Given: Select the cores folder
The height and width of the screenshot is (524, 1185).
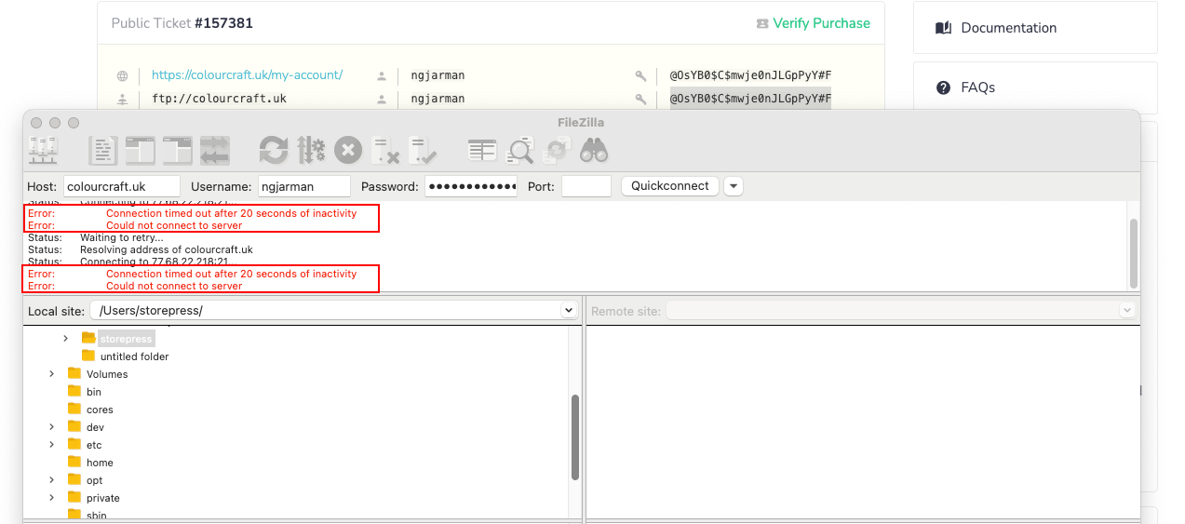Looking at the screenshot, I should 100,410.
